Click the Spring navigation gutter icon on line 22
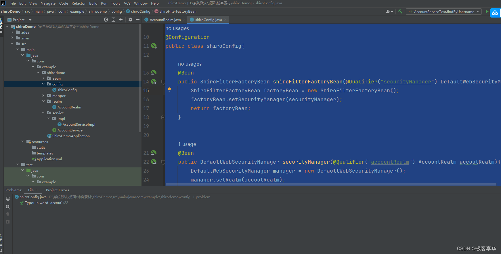 pos(154,162)
